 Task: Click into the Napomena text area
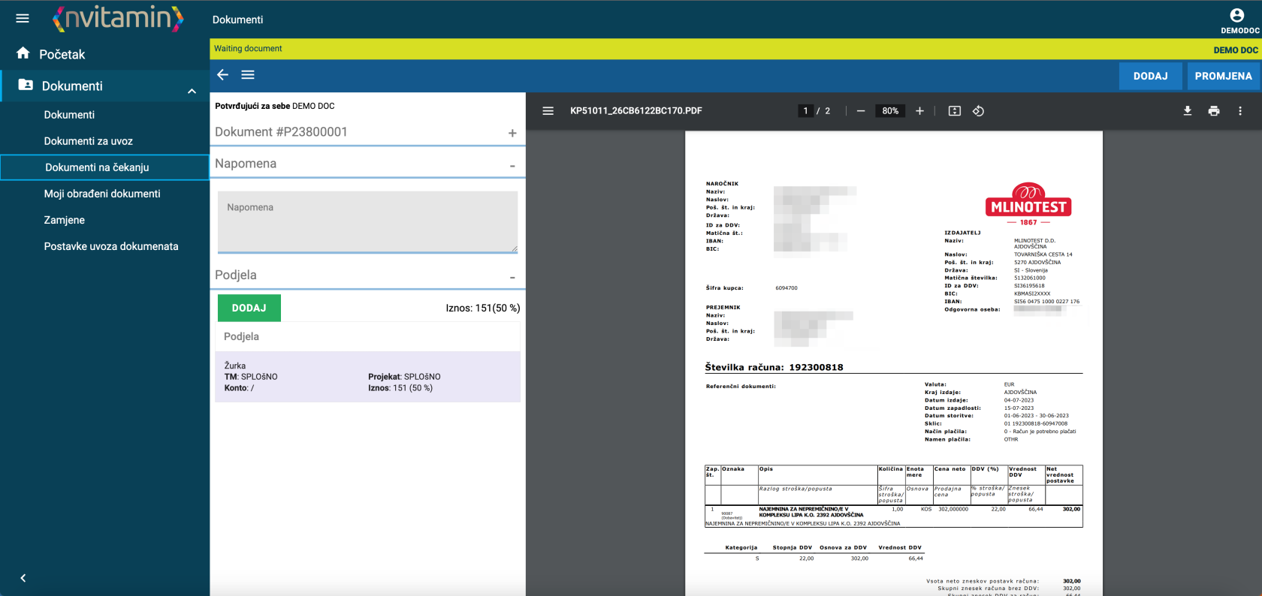click(x=367, y=221)
